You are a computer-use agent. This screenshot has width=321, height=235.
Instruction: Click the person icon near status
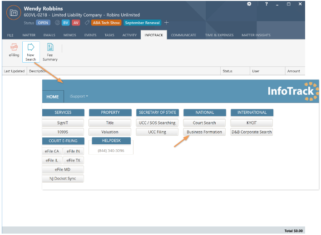pos(57,23)
